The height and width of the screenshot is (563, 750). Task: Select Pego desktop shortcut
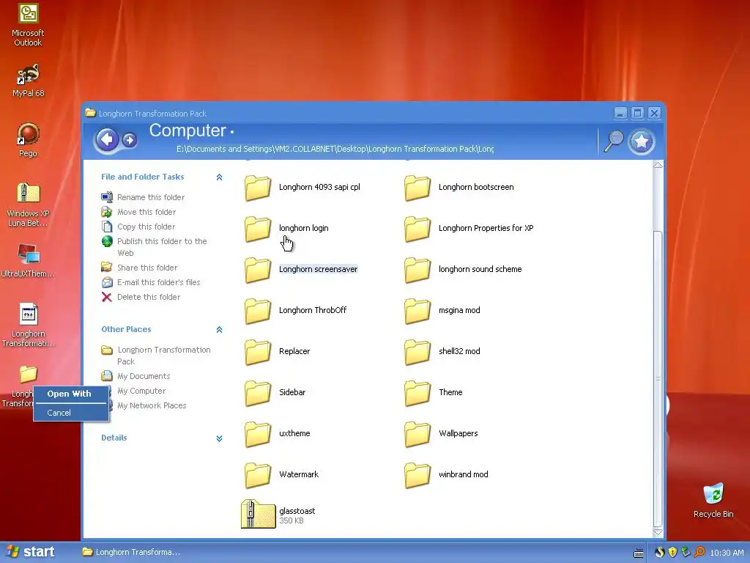28,140
